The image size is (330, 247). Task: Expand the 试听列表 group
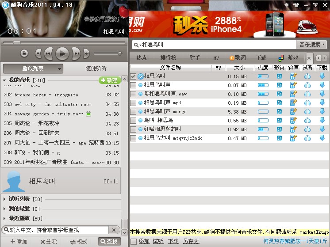[4, 199]
